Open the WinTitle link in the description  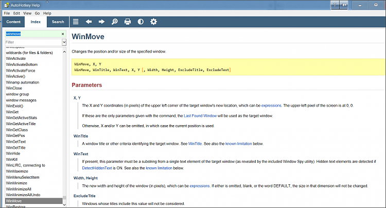pos(195,144)
